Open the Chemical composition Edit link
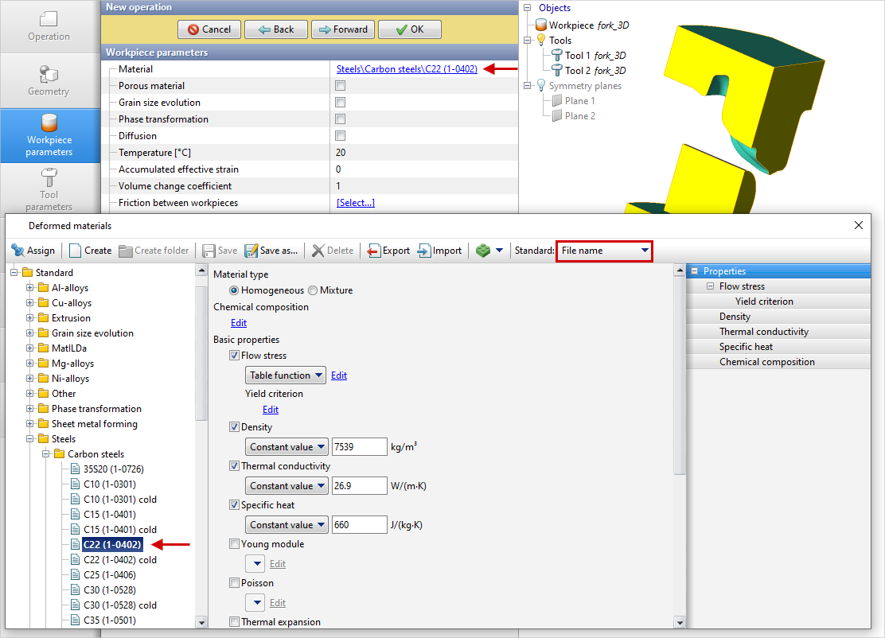The height and width of the screenshot is (638, 885). click(239, 323)
